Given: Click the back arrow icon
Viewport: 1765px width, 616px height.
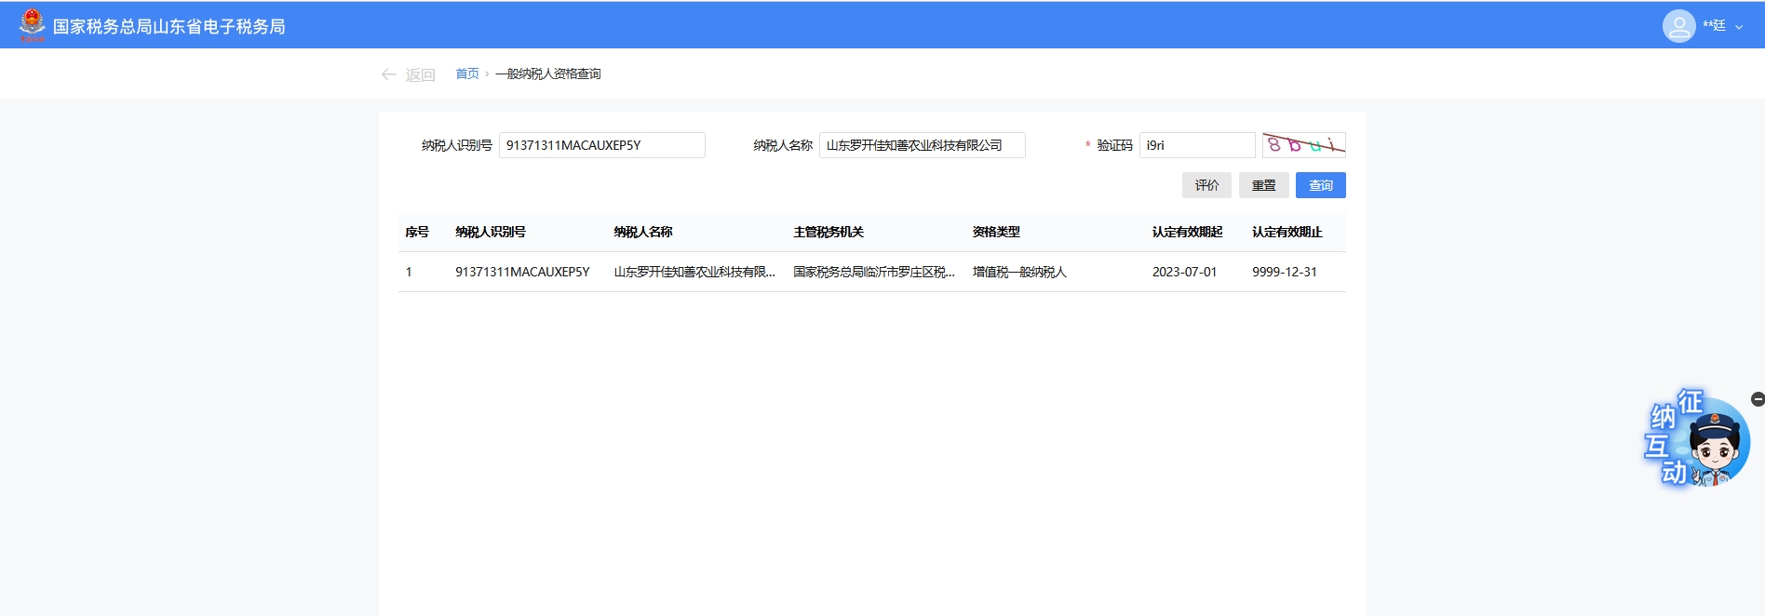Looking at the screenshot, I should coord(388,74).
